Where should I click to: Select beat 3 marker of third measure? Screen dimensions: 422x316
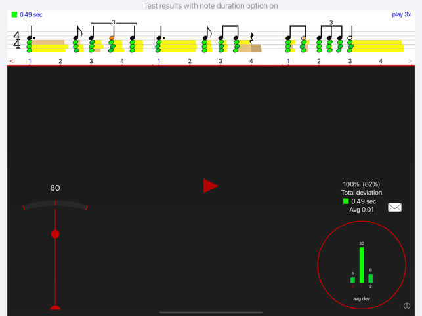pos(350,61)
